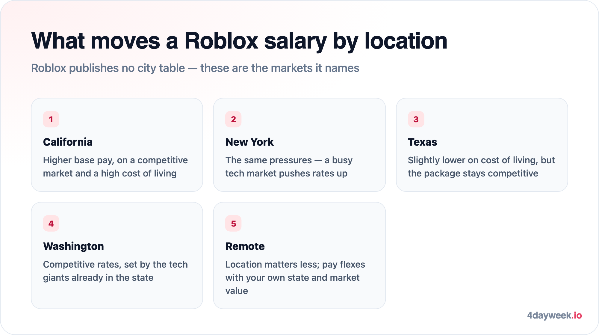The width and height of the screenshot is (599, 335).
Task: Click New York's busy tech market description
Action: click(289, 167)
